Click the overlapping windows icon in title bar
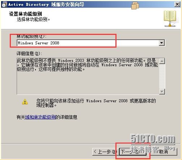 pyautogui.click(x=135, y=5)
